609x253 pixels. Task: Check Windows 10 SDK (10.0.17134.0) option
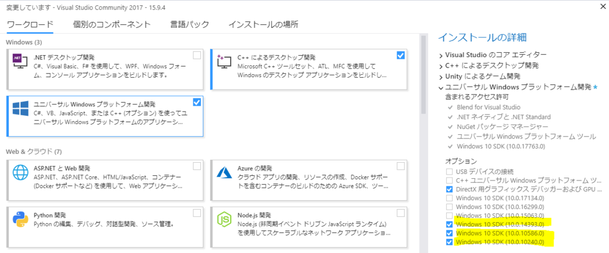pos(450,198)
